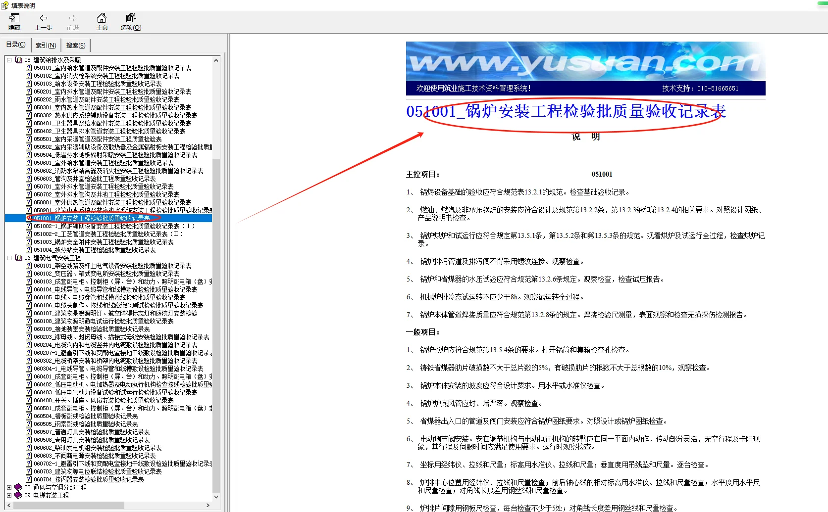Switch to the 搜索(S) tab
828x512 pixels.
[x=75, y=45]
